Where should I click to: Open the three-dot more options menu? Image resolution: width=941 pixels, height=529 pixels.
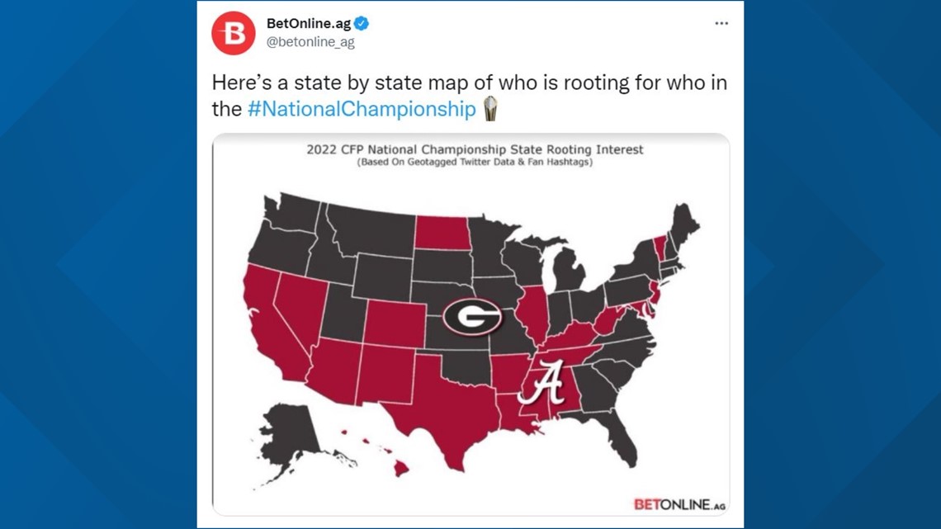pyautogui.click(x=721, y=23)
